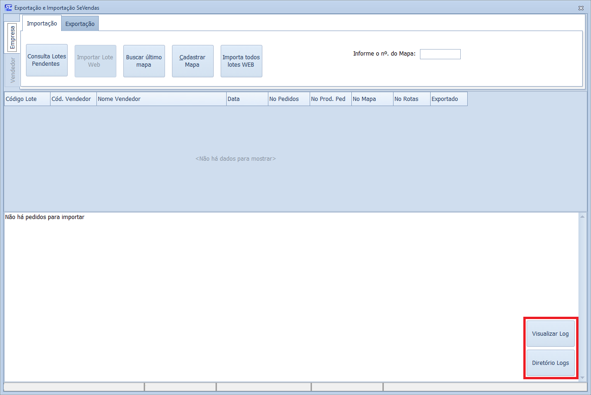Viewport: 591px width, 395px height.
Task: Sort by Cód. Vendedor column header
Action: pyautogui.click(x=73, y=99)
